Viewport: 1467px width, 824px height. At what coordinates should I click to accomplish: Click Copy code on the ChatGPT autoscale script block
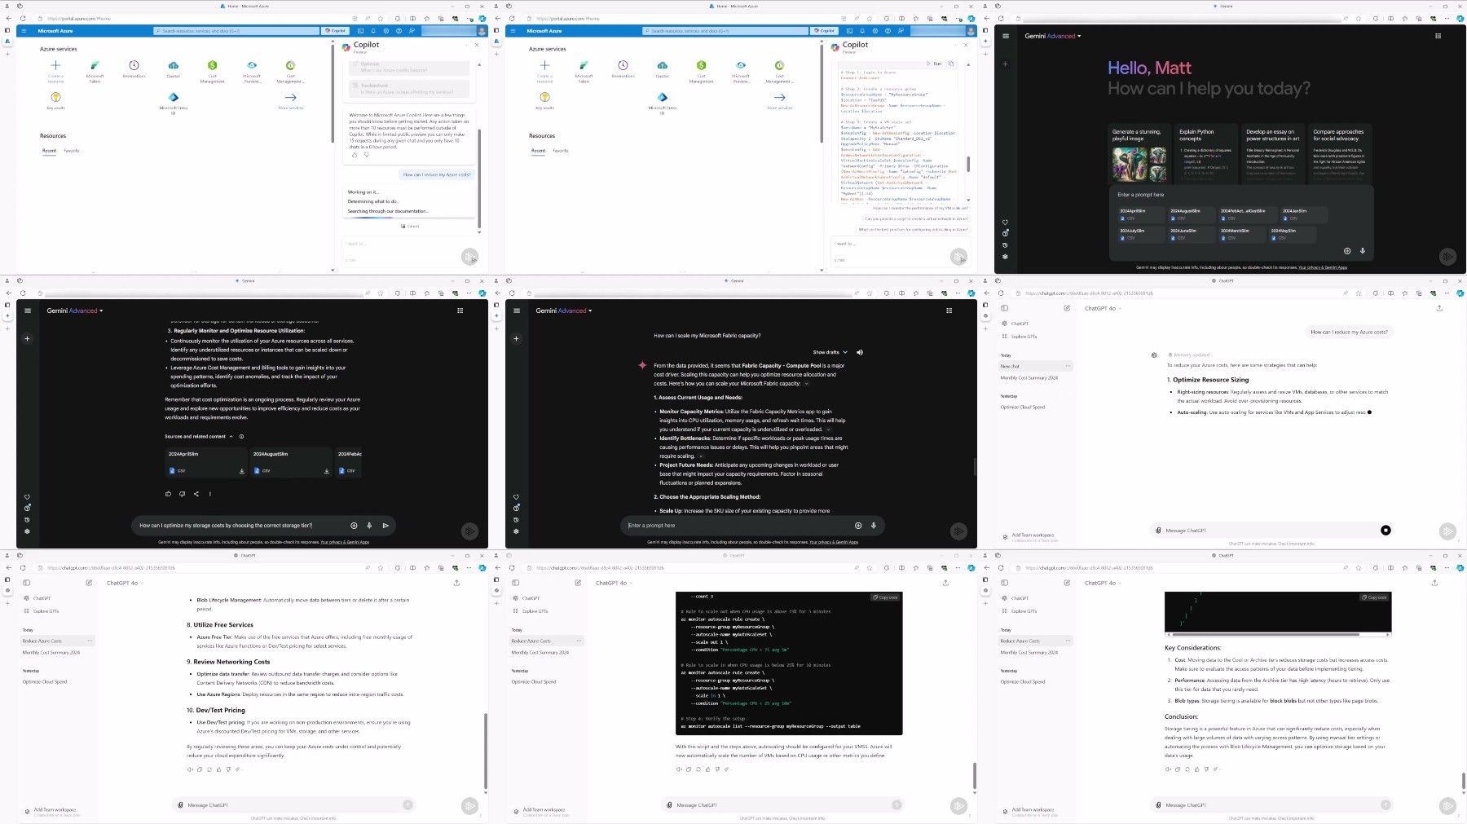[885, 597]
